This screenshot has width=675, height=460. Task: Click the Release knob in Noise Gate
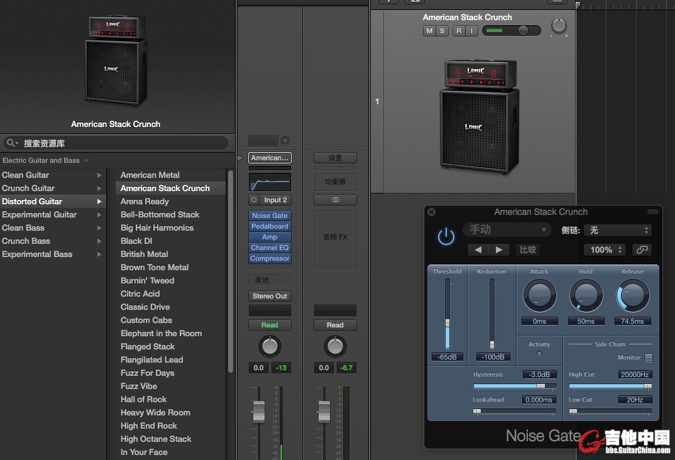(632, 295)
